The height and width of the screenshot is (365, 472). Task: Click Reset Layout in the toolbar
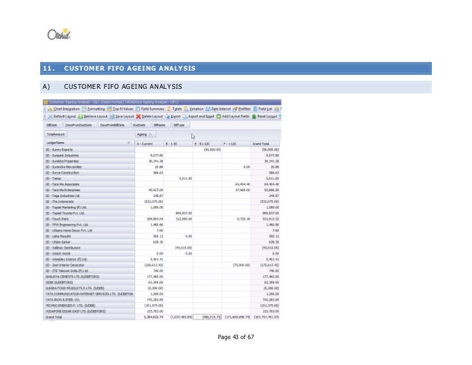[x=265, y=117]
